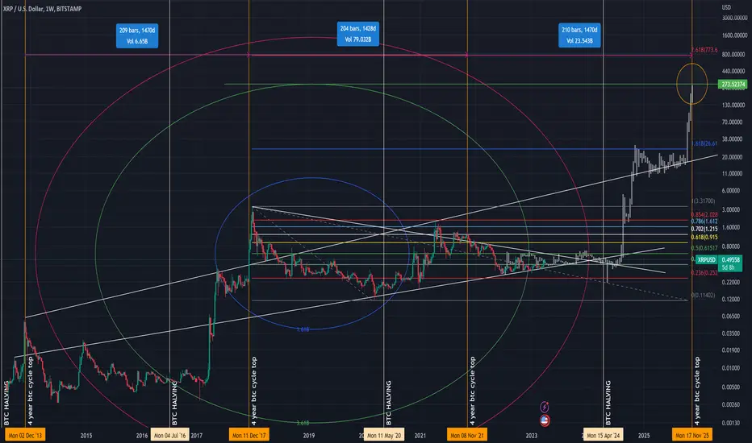Select the '204 bars, 1428d' date range box
The height and width of the screenshot is (443, 752).
coord(358,34)
